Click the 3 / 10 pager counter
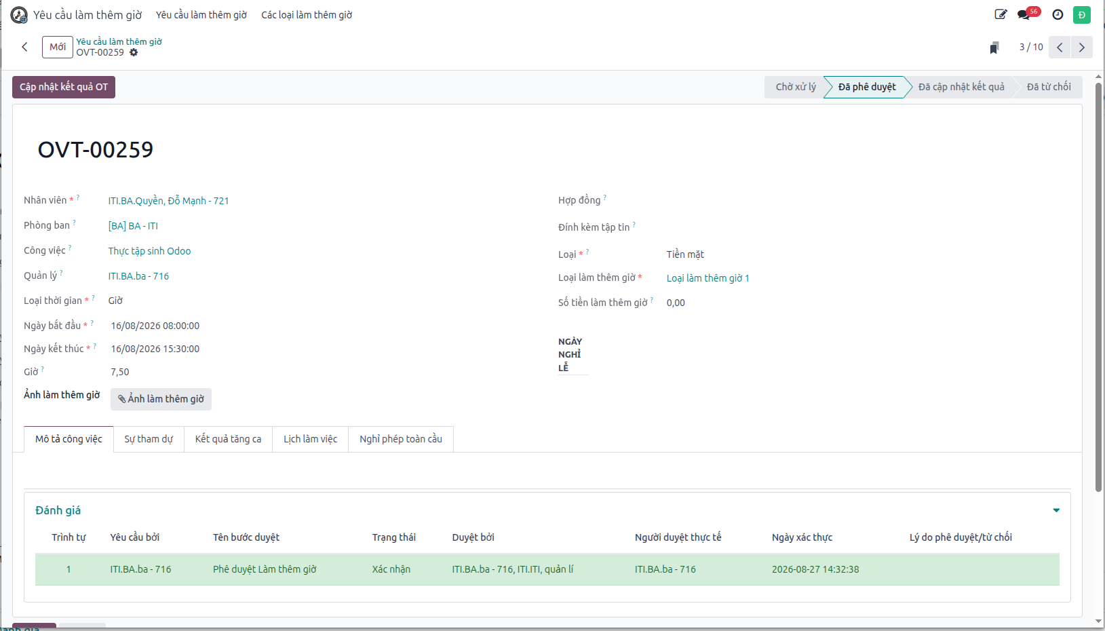 (x=1031, y=47)
